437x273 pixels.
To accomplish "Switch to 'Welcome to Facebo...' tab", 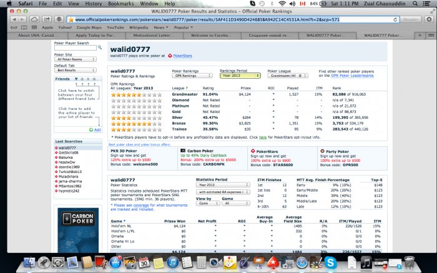I will [x=211, y=36].
